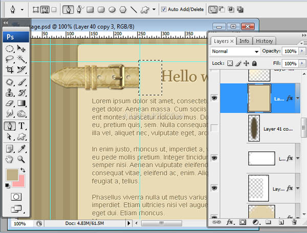Select the Custom Shape tool in toolbox
Viewport: 307px width, 233px height.
21,136
